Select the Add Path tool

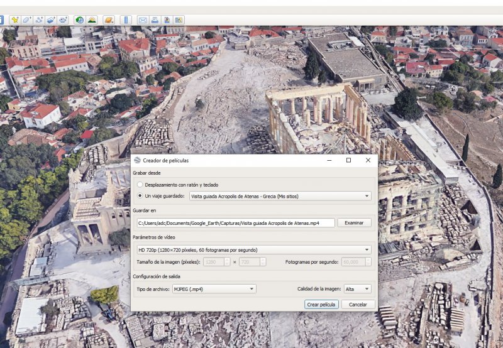(40, 20)
